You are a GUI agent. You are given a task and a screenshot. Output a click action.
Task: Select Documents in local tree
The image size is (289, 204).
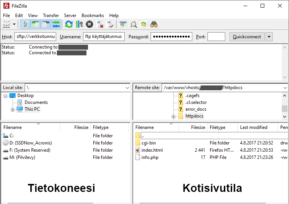(36, 102)
